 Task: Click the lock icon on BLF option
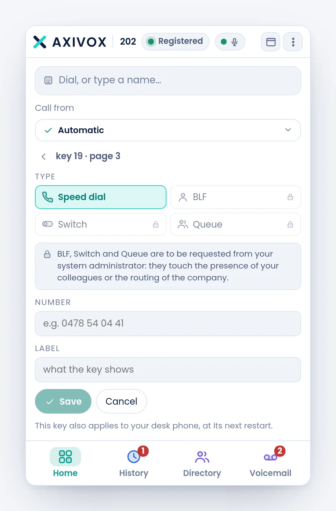290,197
